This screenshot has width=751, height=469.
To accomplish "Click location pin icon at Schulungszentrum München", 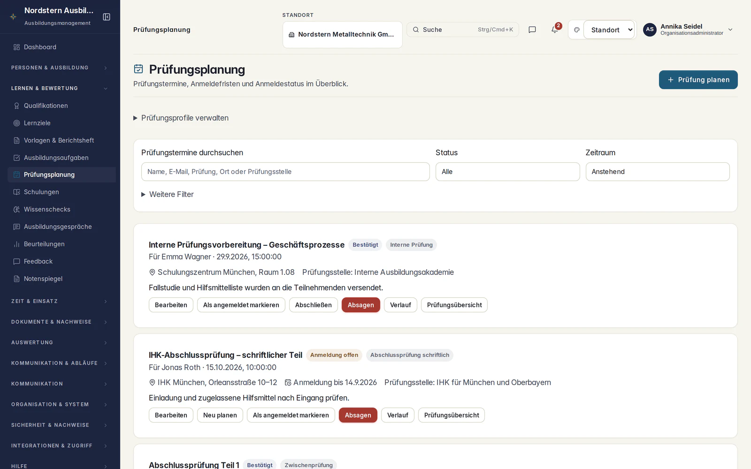I will tap(152, 272).
